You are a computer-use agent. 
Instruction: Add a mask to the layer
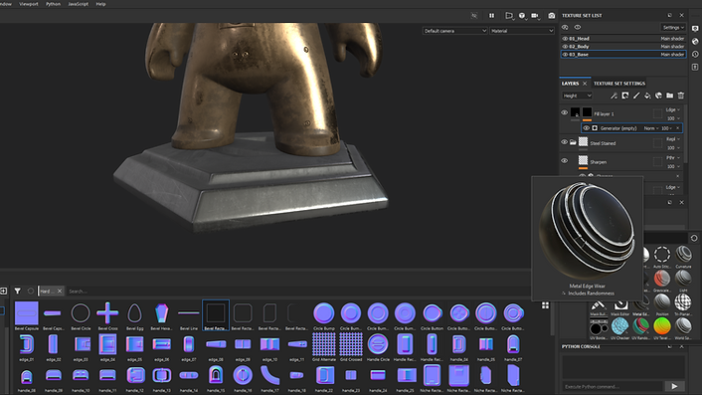coord(625,96)
